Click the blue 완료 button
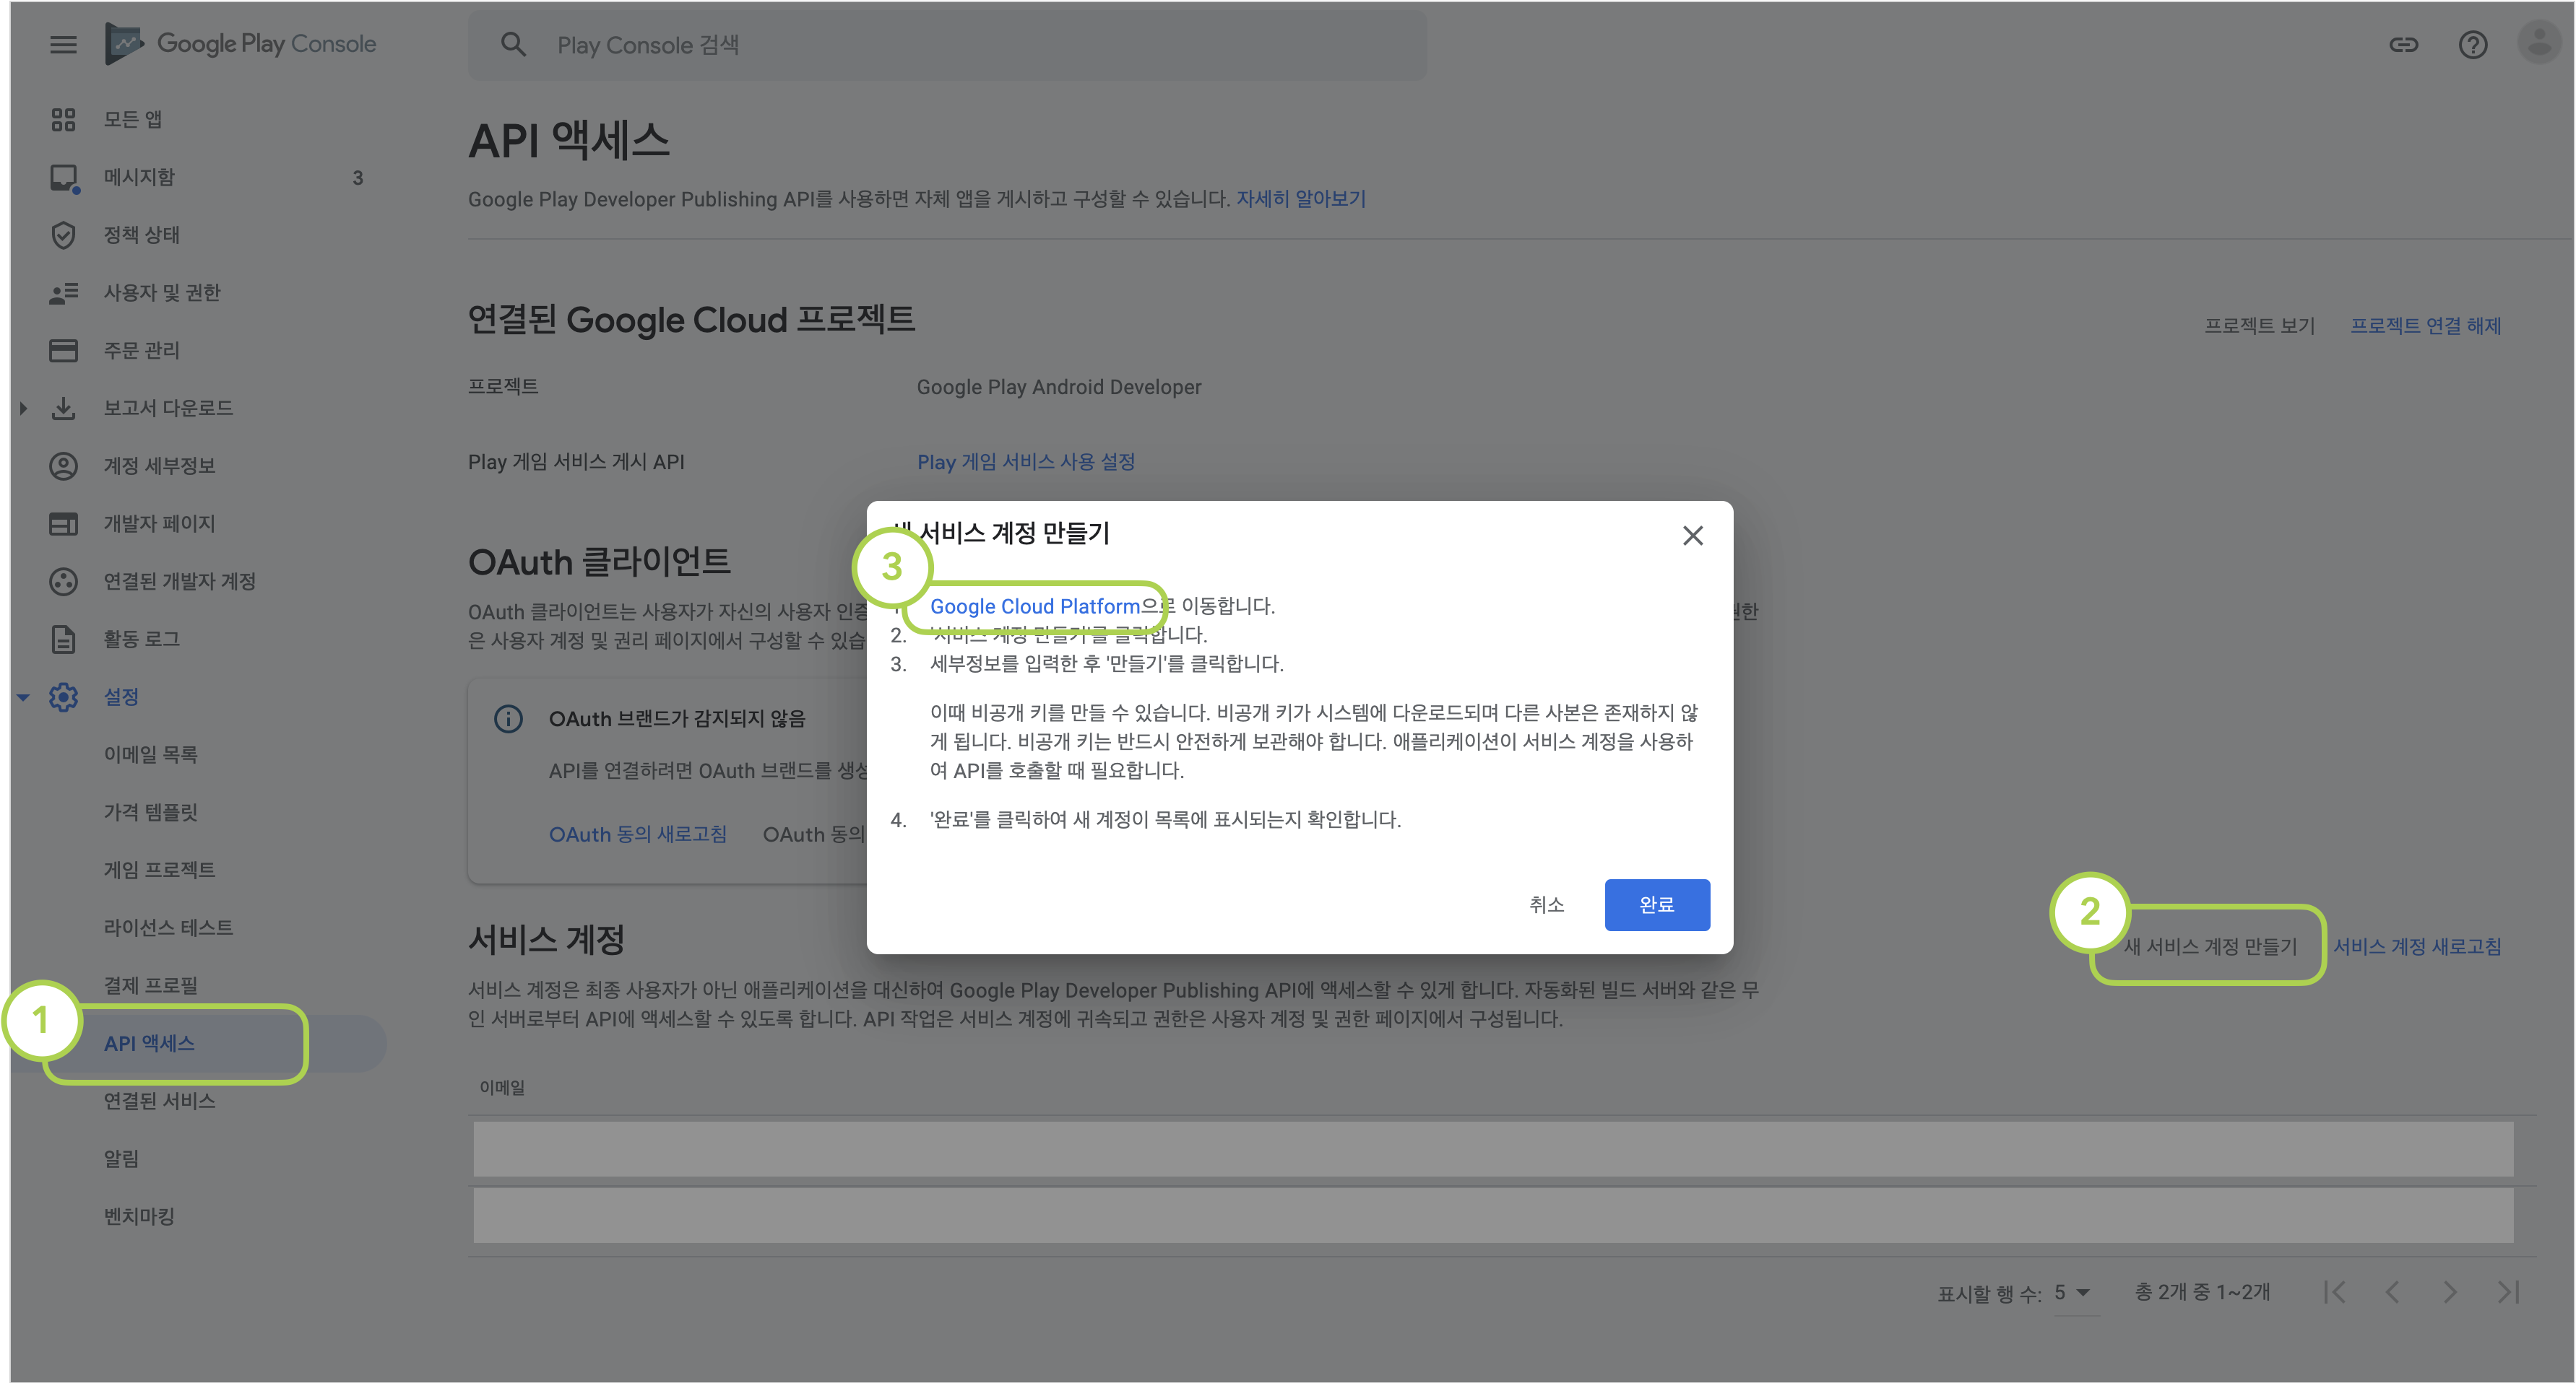 [1657, 904]
